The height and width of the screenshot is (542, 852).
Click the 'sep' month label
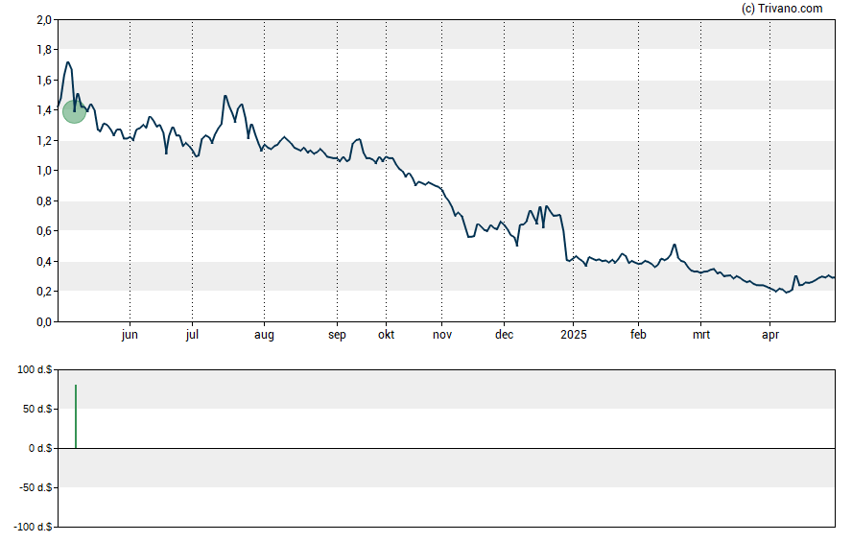click(337, 335)
